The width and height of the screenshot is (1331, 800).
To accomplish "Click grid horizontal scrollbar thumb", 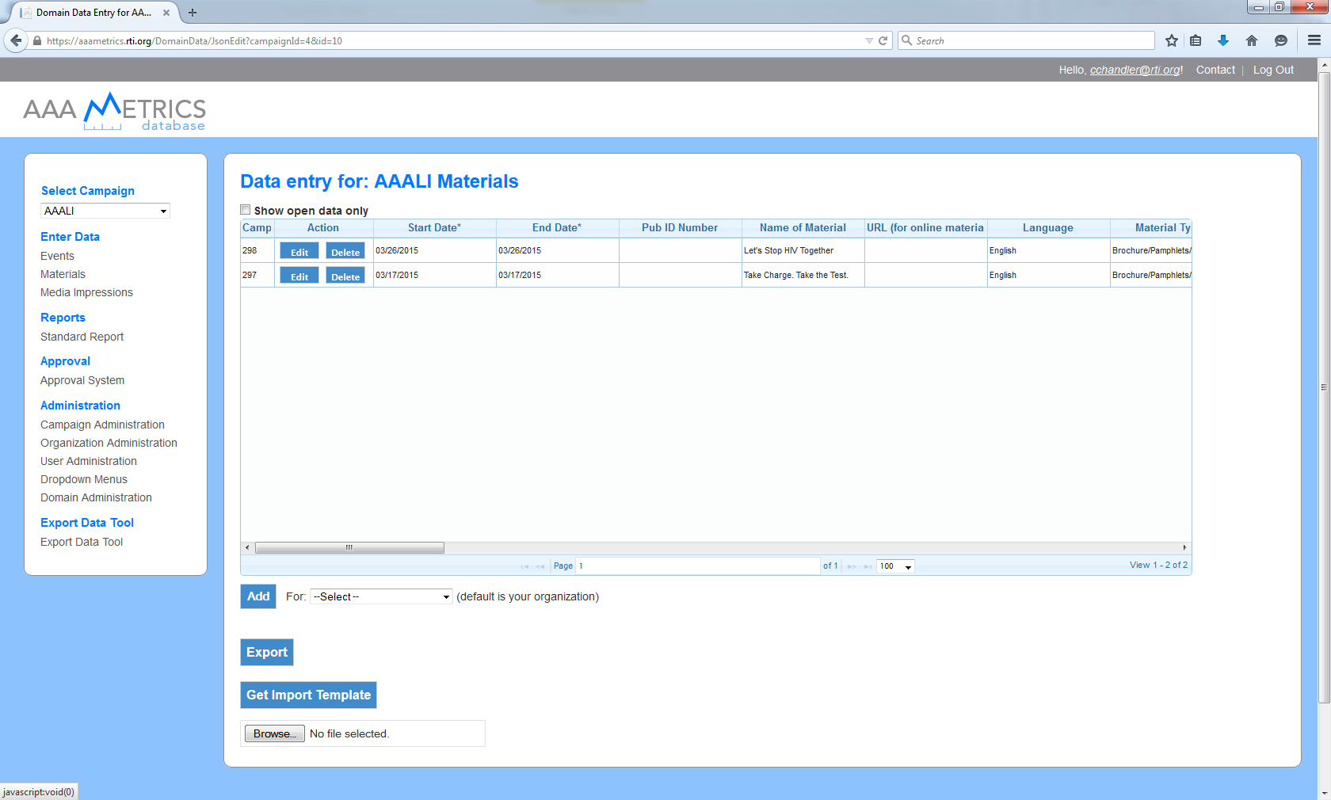I will [349, 547].
